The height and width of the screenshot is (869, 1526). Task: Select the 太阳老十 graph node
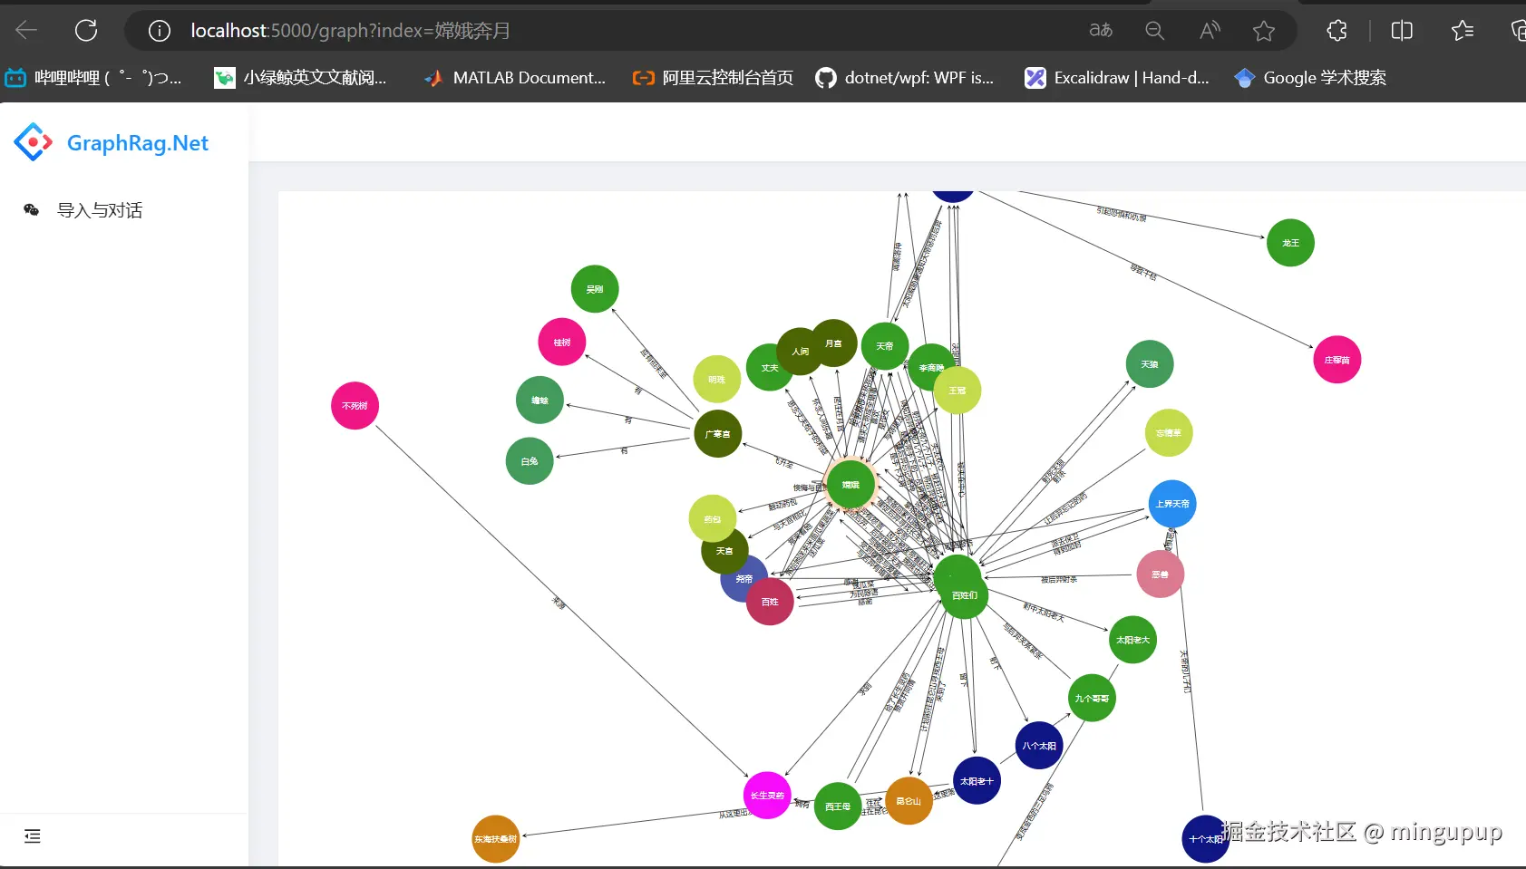977,780
